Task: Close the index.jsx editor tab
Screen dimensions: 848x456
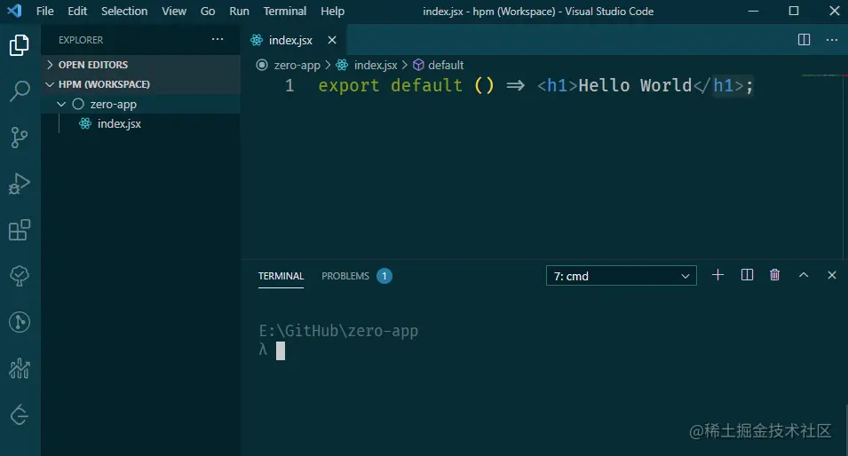Action: (332, 40)
